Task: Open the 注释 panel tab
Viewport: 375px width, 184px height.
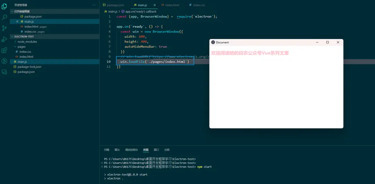Action: click(167, 150)
